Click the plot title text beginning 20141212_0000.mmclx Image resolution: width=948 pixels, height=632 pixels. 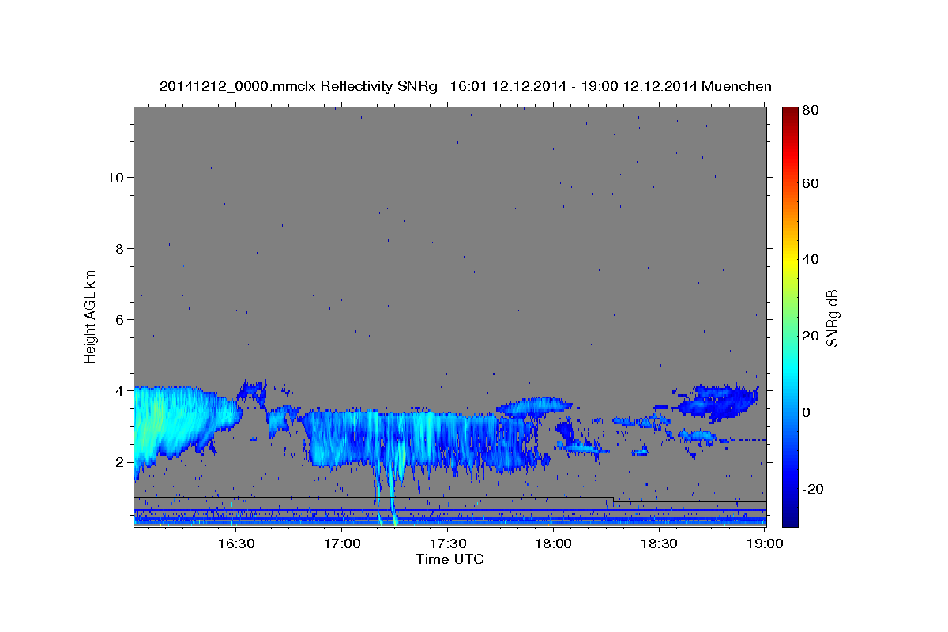465,86
